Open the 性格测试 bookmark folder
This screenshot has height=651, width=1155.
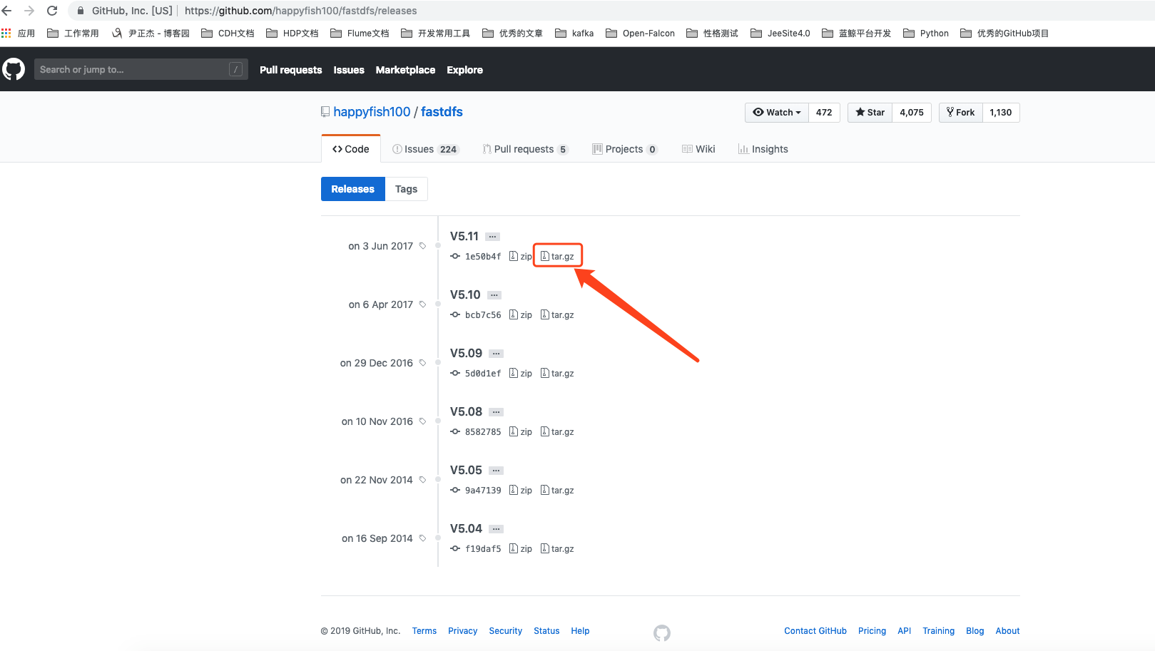(712, 34)
